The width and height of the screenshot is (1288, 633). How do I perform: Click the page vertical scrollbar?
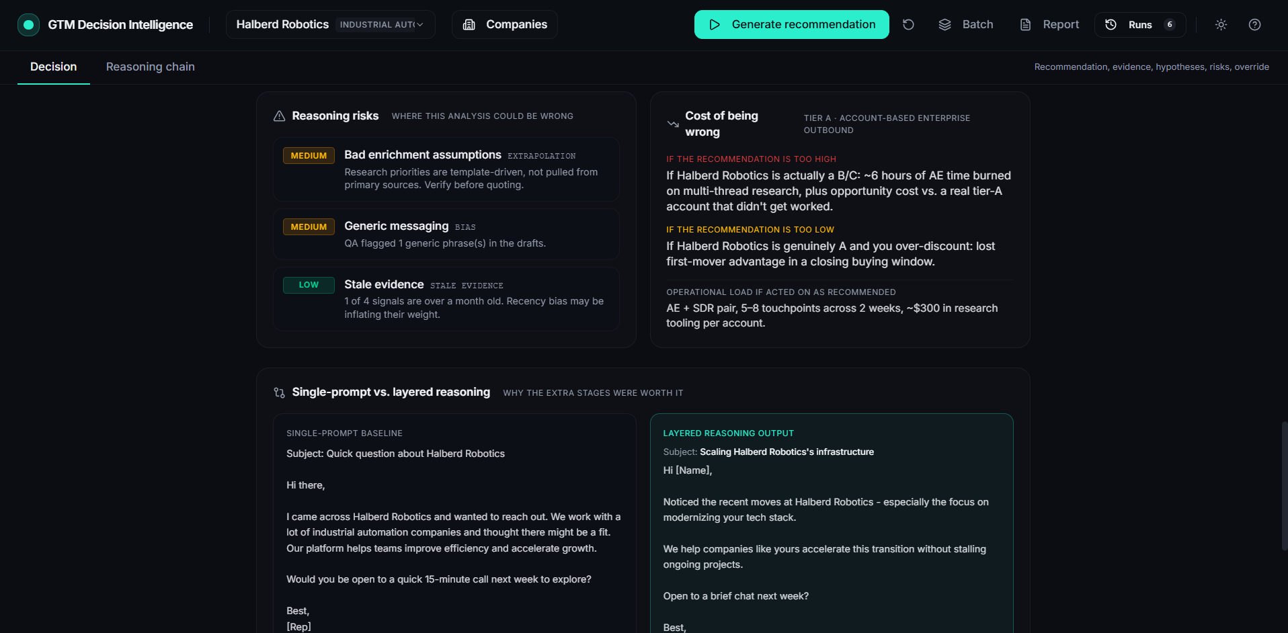1284,487
